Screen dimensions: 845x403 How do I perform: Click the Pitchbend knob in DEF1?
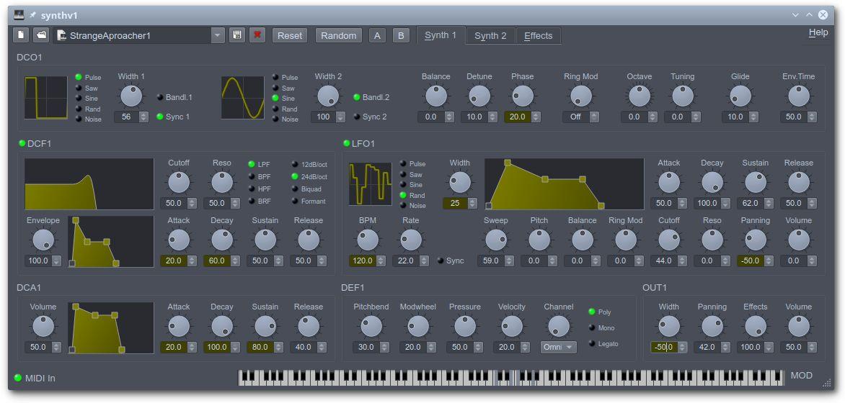click(371, 326)
